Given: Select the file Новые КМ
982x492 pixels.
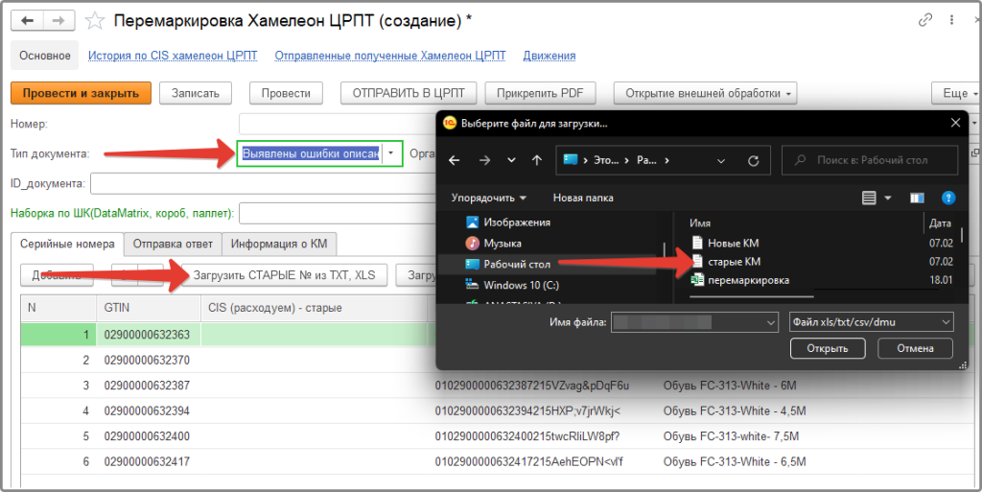Looking at the screenshot, I should (725, 243).
